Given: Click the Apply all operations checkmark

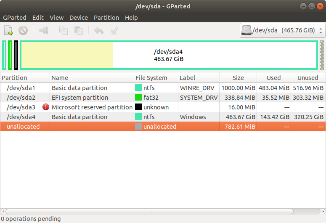Looking at the screenshot, I should [x=114, y=30].
